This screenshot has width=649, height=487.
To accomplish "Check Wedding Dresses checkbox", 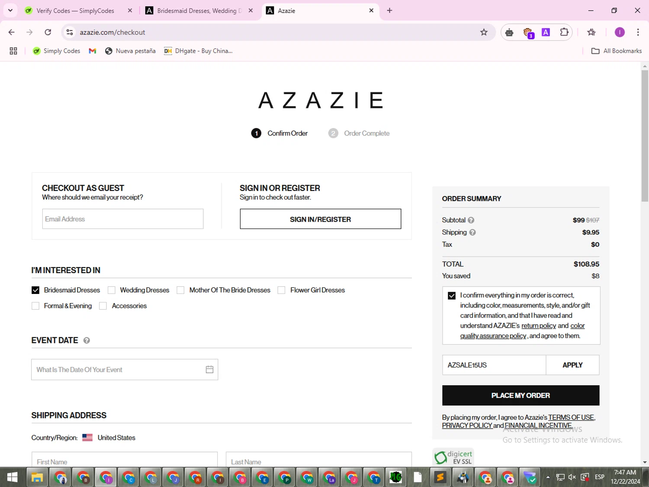I will tap(112, 290).
